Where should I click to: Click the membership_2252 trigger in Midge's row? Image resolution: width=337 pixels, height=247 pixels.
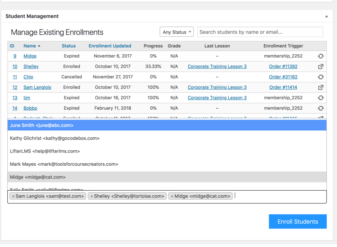click(x=283, y=56)
